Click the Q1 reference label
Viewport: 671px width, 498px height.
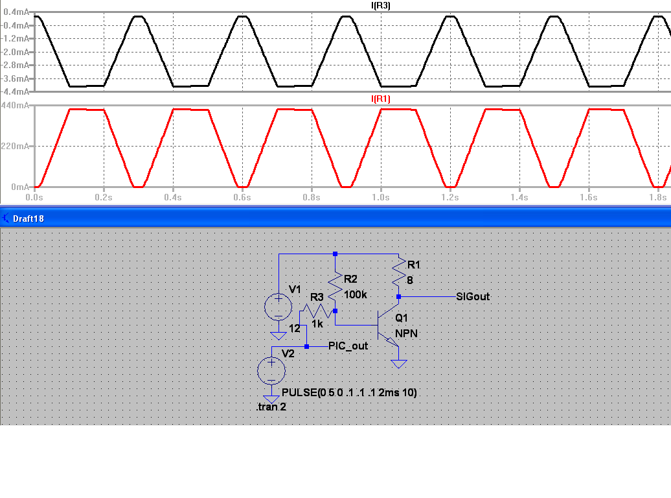tap(402, 318)
